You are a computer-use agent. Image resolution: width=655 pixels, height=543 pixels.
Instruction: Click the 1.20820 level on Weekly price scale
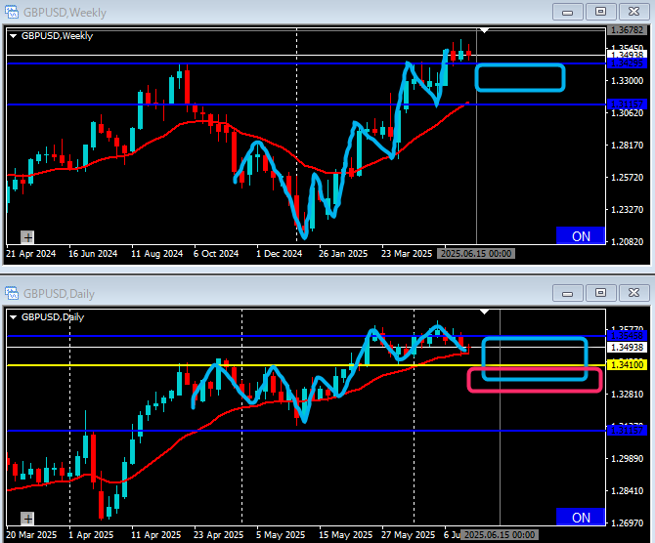pyautogui.click(x=627, y=242)
